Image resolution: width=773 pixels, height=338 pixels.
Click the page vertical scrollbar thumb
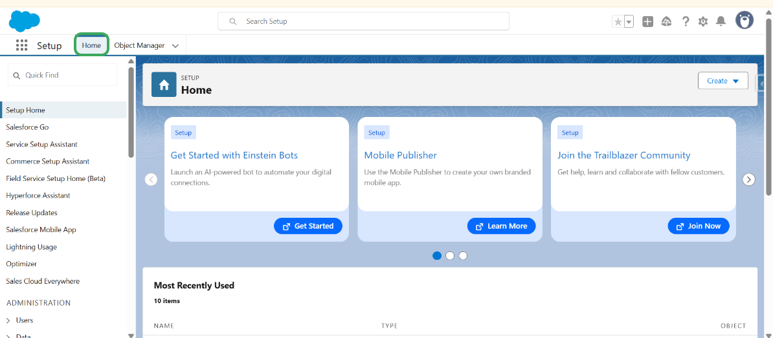[769, 106]
